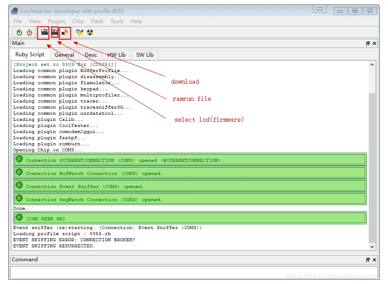388x284 pixels.
Task: Open the Flash menu
Action: tap(97, 21)
